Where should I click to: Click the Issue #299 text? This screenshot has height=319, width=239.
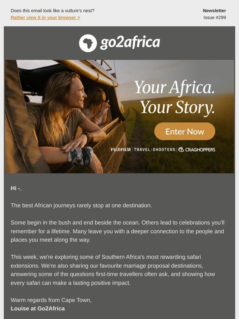point(215,17)
